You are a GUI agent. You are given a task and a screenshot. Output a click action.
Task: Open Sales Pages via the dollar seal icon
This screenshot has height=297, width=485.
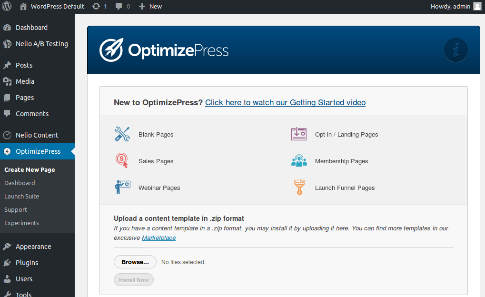(122, 161)
